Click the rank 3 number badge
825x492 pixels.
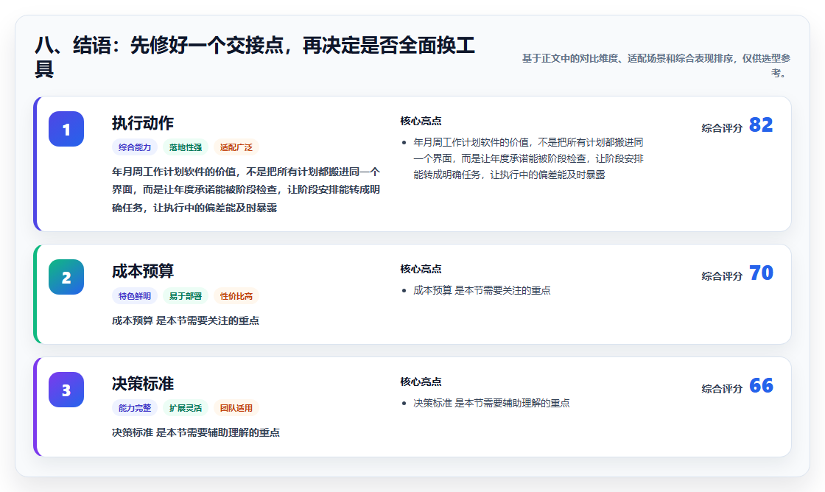pos(66,390)
